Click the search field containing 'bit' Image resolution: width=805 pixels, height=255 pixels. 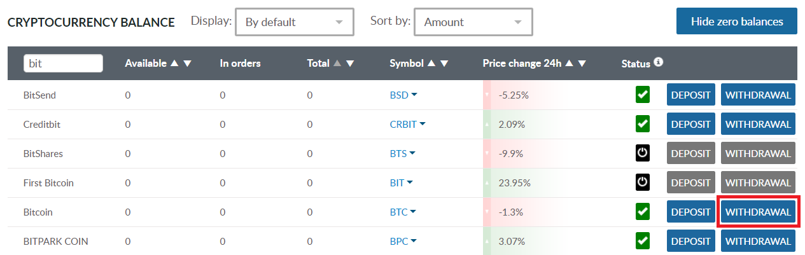[63, 64]
